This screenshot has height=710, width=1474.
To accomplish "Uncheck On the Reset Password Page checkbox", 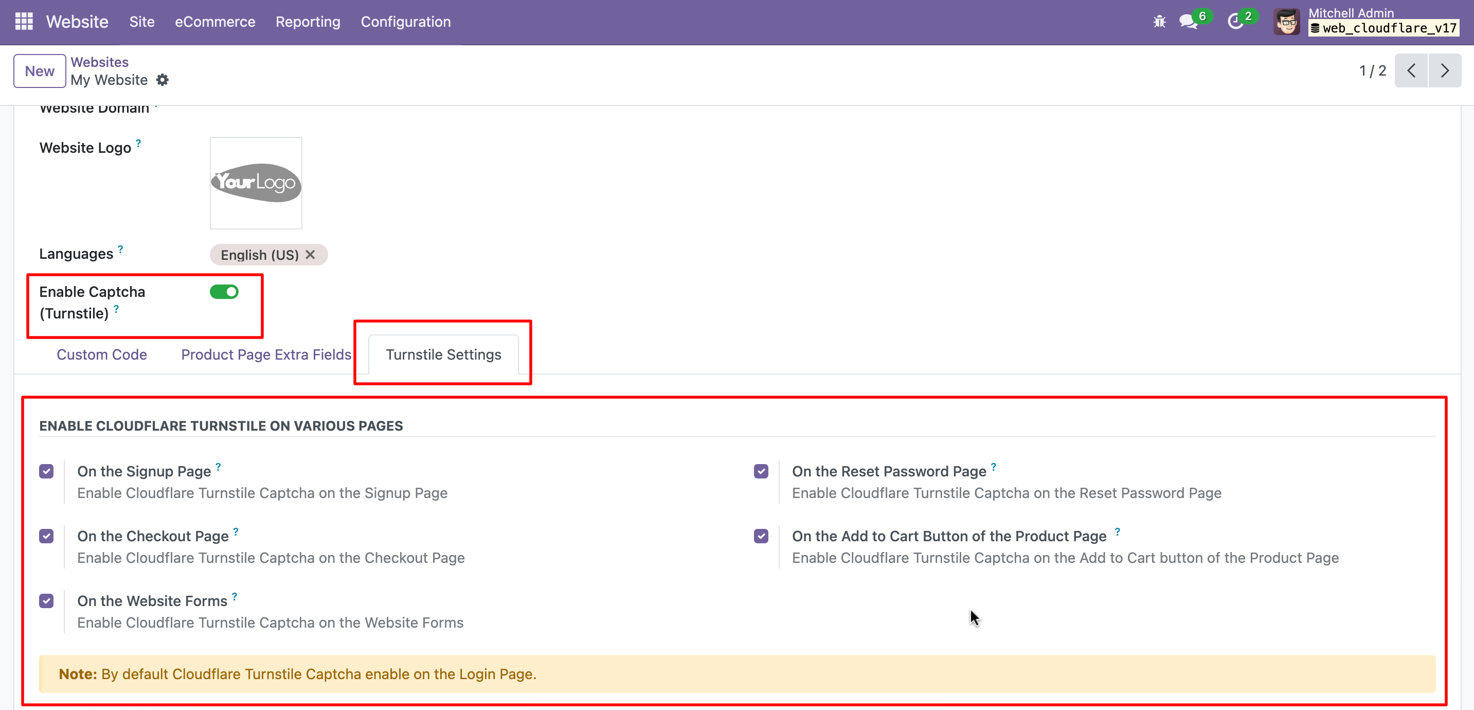I will (761, 471).
